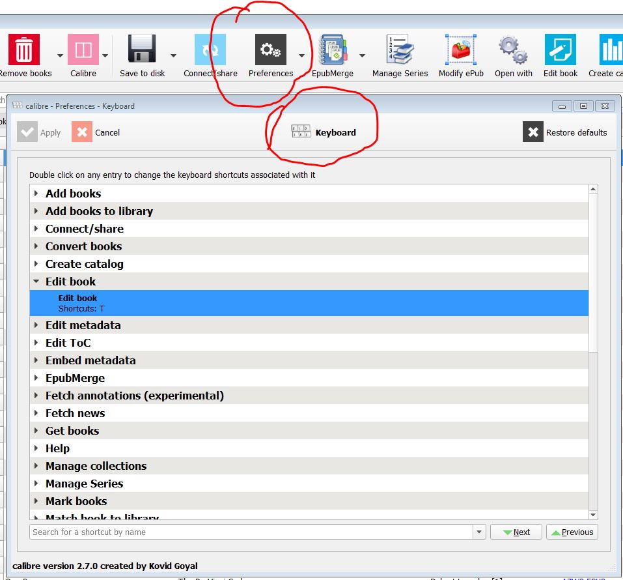Click the Apply button label
The image size is (623, 580).
click(51, 132)
